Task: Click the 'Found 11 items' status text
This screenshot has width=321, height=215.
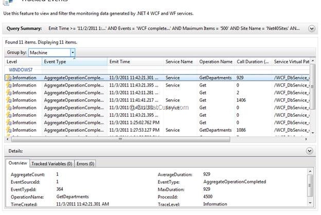Action: pyautogui.click(x=41, y=42)
